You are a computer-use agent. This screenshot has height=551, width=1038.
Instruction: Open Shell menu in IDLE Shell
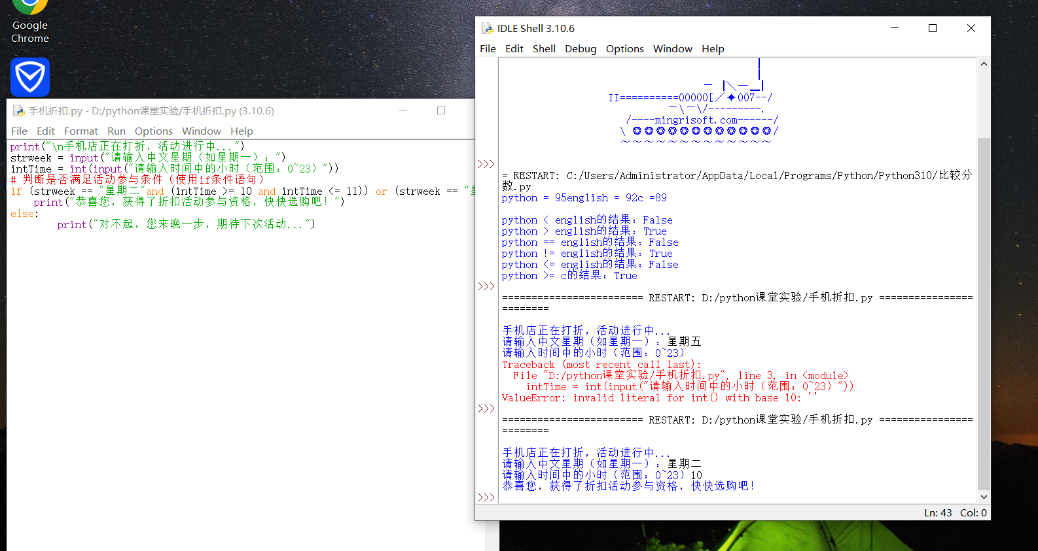[x=544, y=49]
